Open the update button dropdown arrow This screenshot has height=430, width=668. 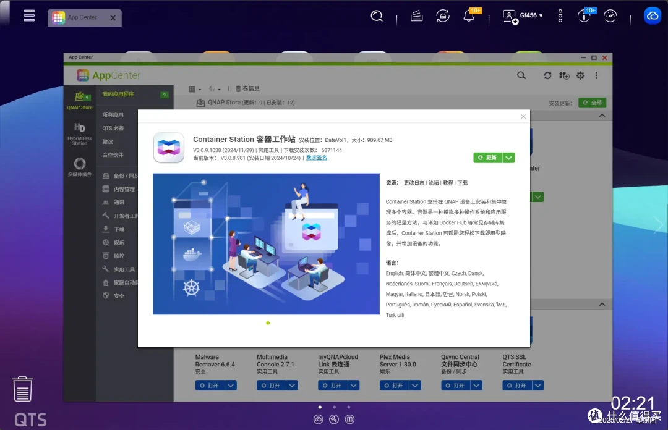click(508, 158)
